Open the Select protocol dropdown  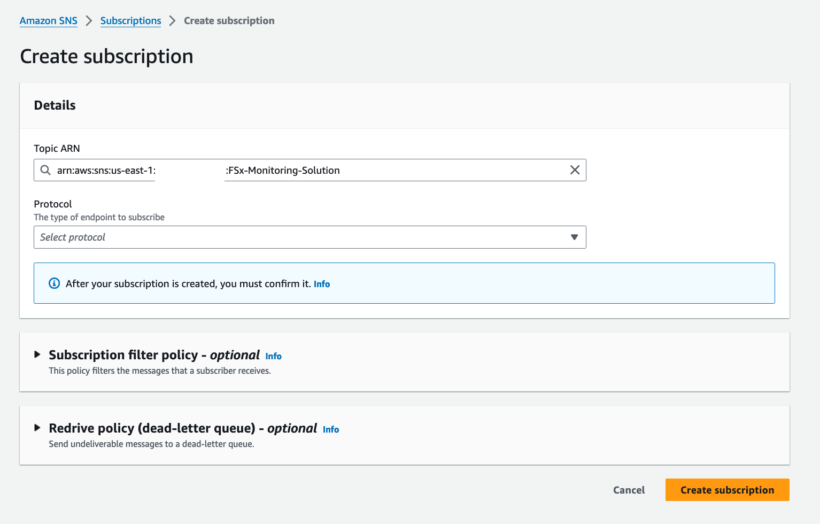click(x=310, y=237)
